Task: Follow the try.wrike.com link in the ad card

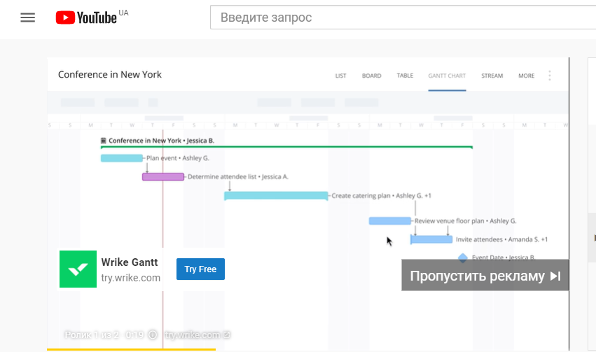Action: click(x=131, y=278)
